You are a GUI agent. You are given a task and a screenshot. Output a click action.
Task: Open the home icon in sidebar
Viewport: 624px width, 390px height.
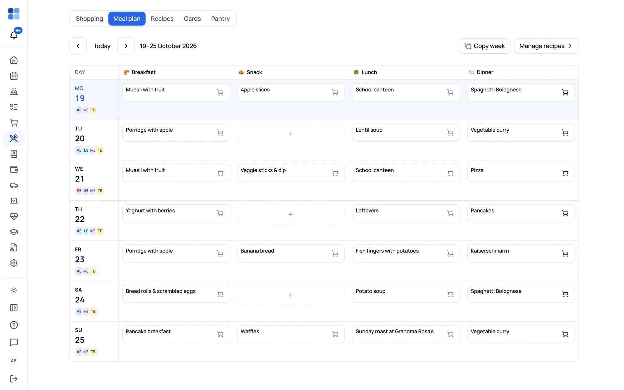[14, 60]
